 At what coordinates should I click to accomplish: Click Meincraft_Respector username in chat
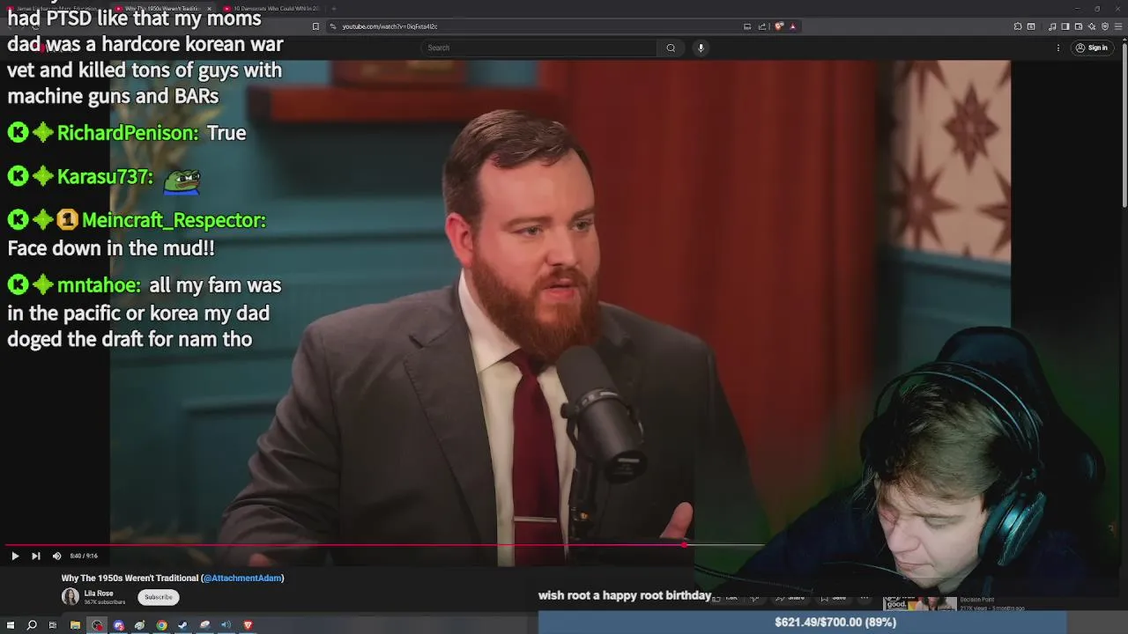[174, 220]
